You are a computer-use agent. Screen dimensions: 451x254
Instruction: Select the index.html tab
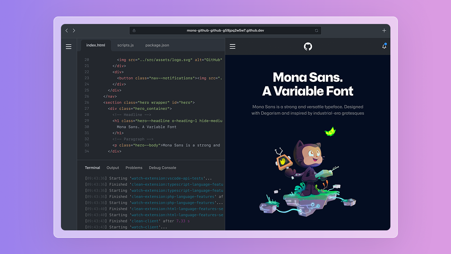coord(95,45)
